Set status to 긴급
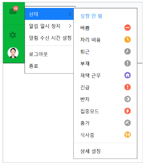 click(105, 87)
